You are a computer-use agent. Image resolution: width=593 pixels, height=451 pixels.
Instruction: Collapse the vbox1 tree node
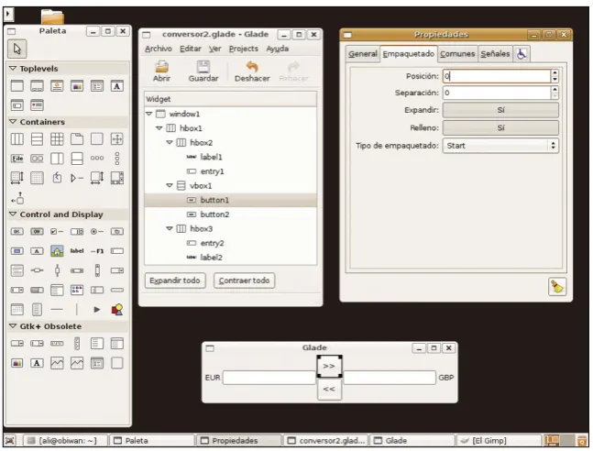point(170,185)
